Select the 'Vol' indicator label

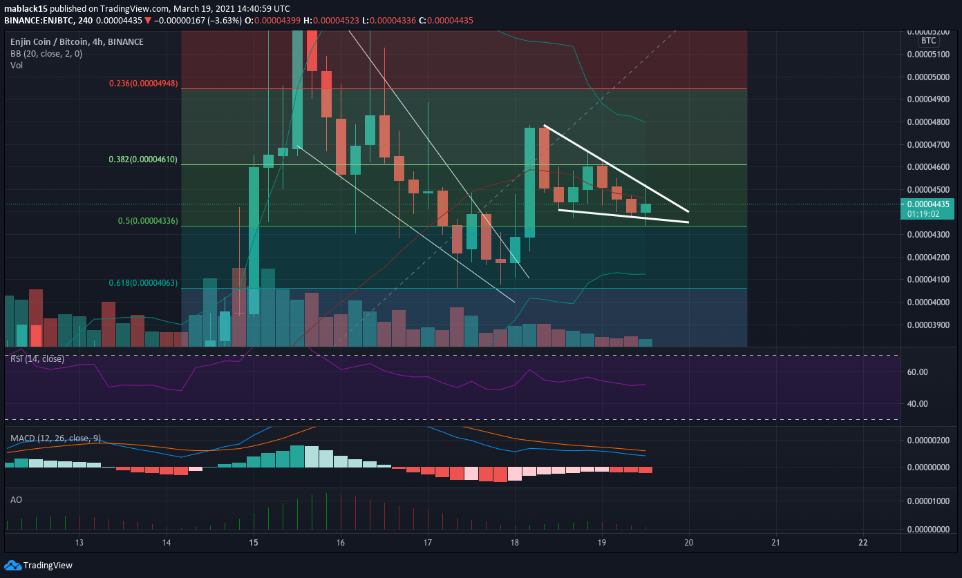click(16, 66)
